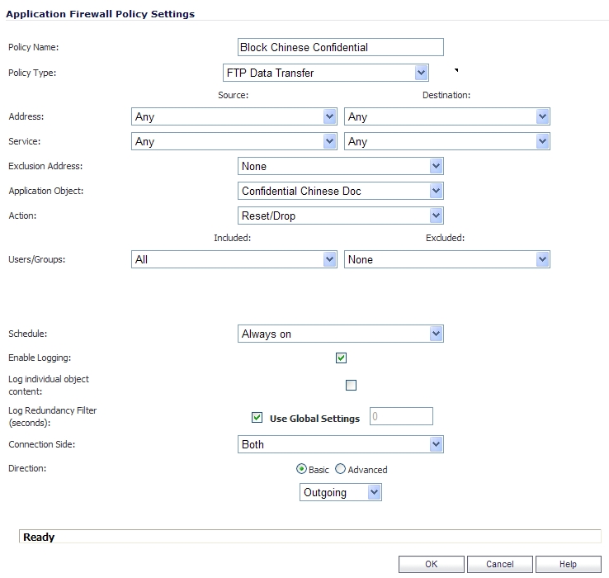Open the Outgoing direction dropdown

tap(340, 492)
